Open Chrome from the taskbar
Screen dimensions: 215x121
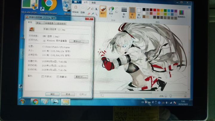click(35, 102)
